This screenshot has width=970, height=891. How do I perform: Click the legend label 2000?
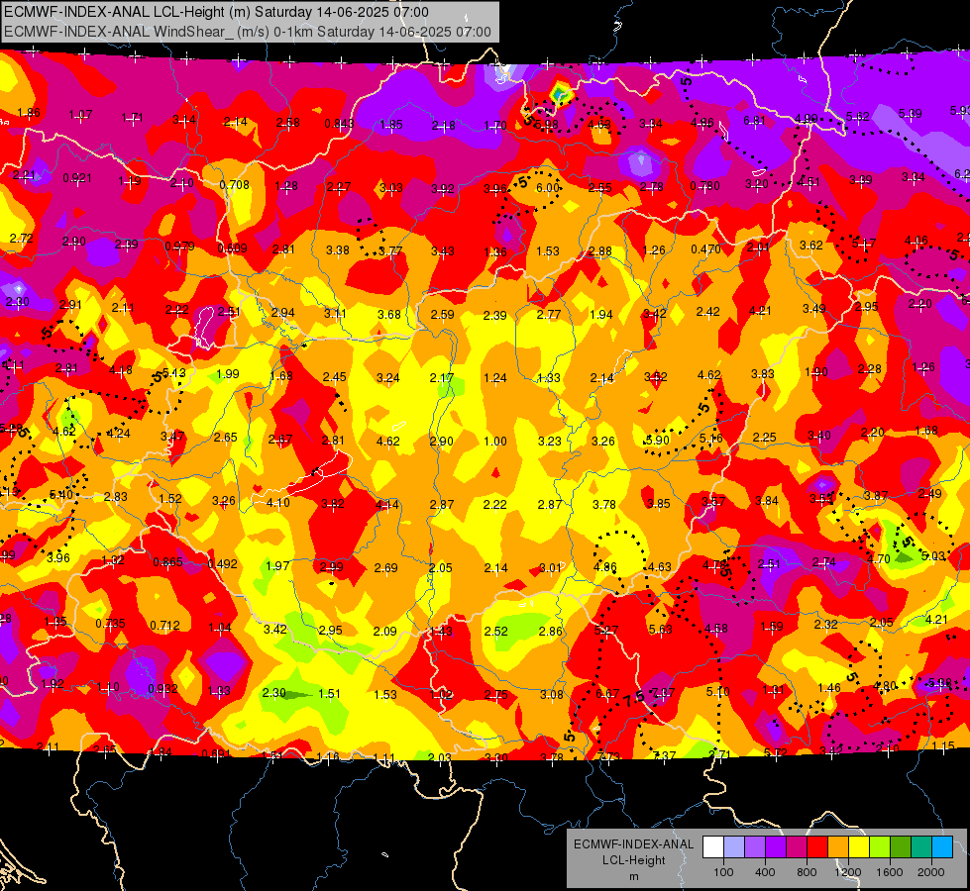[931, 872]
